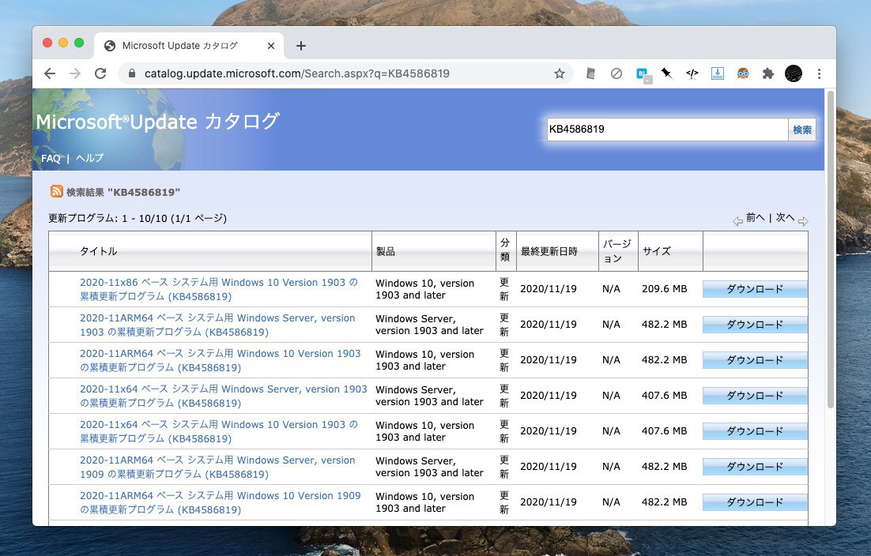
Task: Open the ヘルプ help link
Action: tap(89, 158)
